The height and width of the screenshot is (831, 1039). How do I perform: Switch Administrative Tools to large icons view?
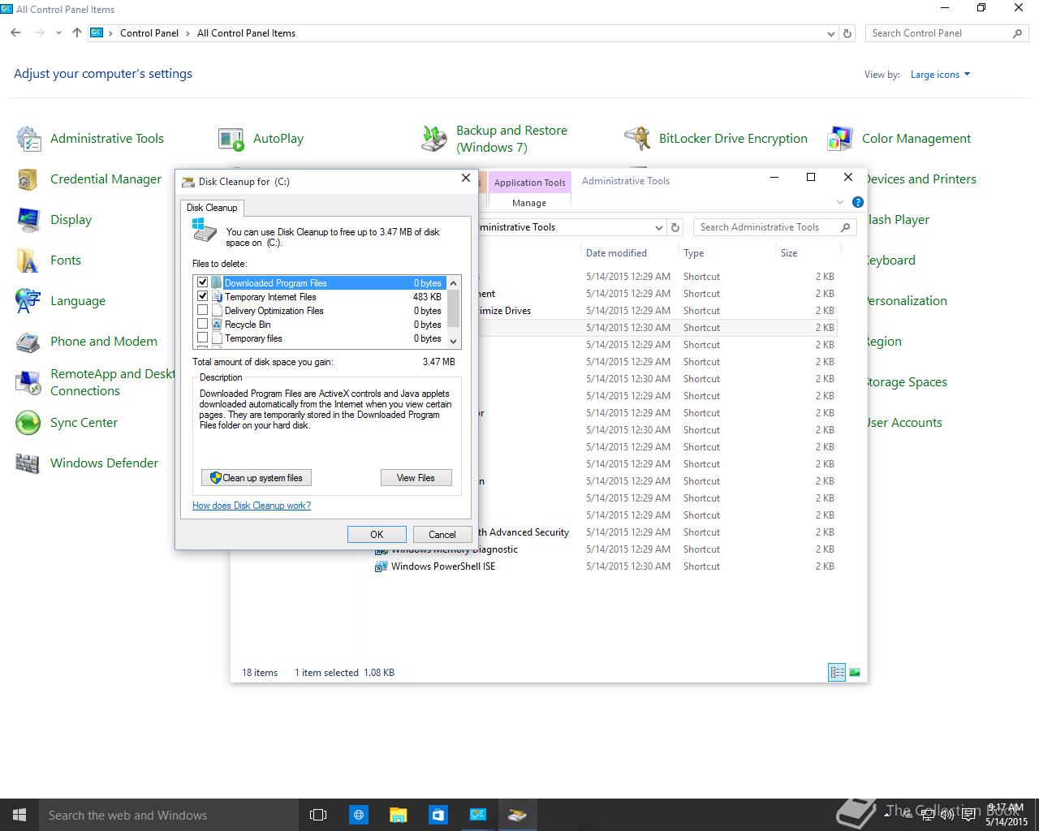coord(854,672)
